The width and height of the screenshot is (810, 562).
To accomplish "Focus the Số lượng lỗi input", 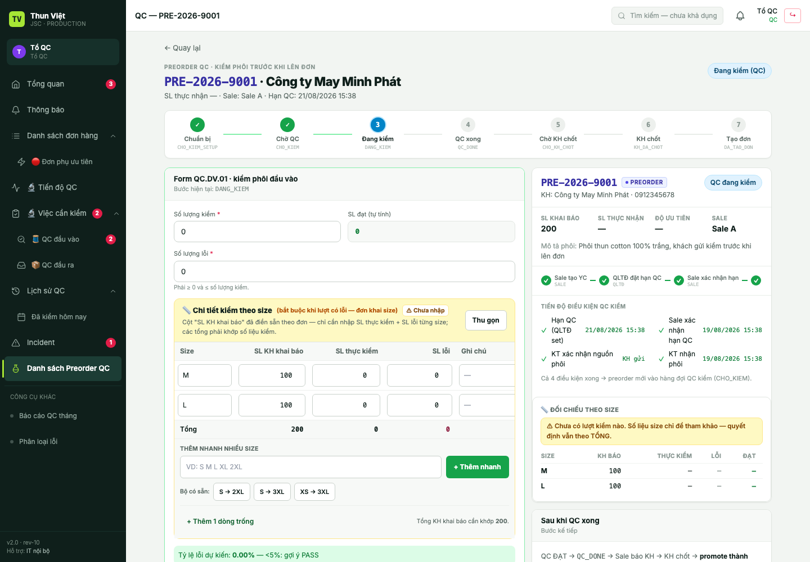I will pos(344,271).
